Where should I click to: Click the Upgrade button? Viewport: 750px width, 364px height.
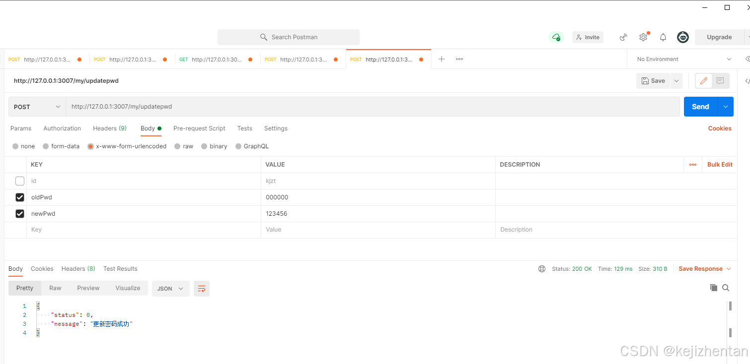[719, 37]
